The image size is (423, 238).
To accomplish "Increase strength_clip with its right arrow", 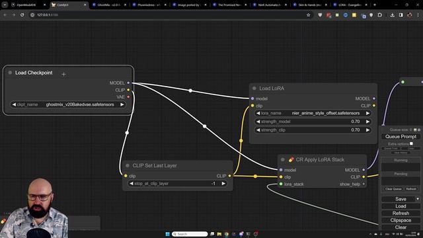I will pos(367,130).
